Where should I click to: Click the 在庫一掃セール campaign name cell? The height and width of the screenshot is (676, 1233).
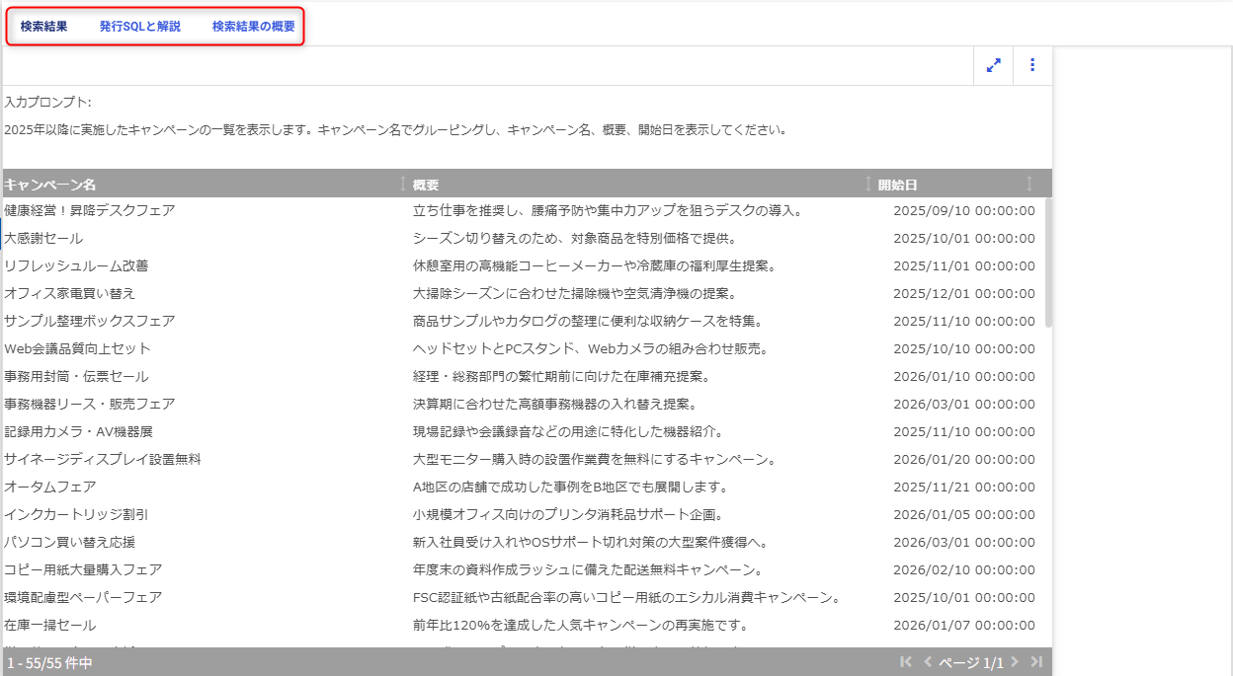point(50,625)
